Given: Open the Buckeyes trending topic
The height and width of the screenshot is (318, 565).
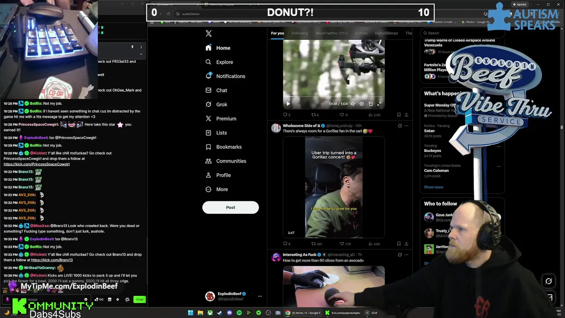Looking at the screenshot, I should click(433, 151).
